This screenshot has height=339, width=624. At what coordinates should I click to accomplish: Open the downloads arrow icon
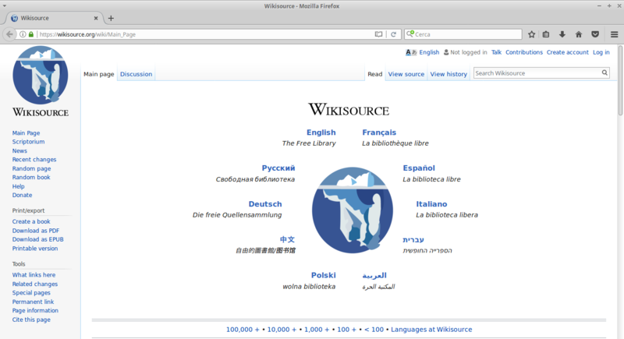coord(562,34)
